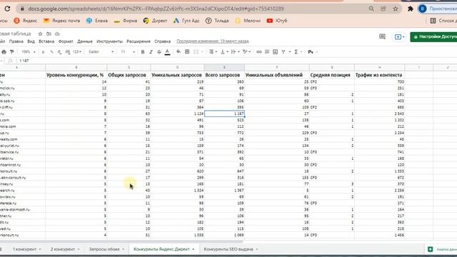Format selected cells as percent
The width and height of the screenshot is (457, 257).
(51, 52)
